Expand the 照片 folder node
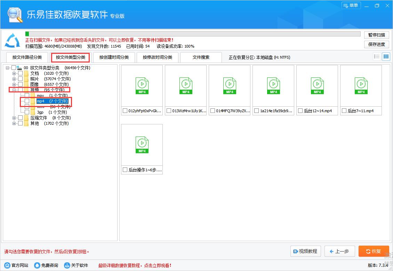 coord(14,79)
